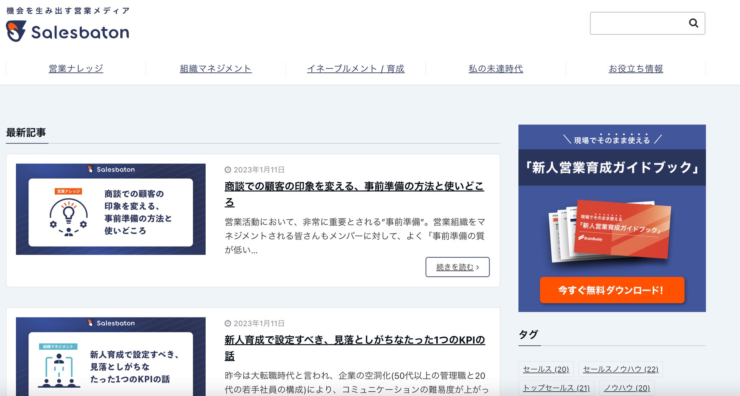Click the 続きを読む button
This screenshot has width=740, height=396.
457,267
